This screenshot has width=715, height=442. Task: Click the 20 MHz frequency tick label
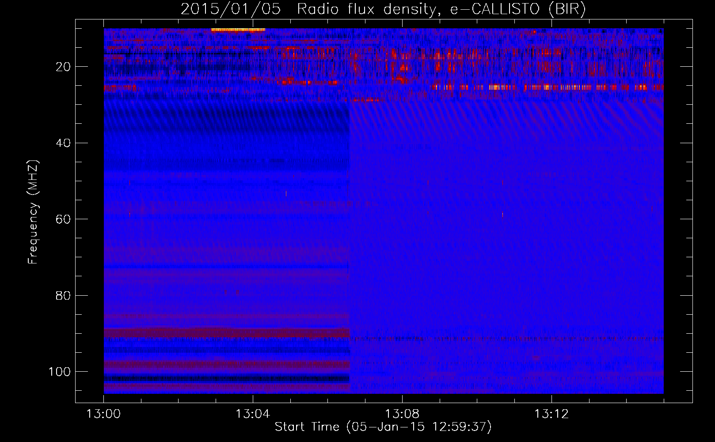pyautogui.click(x=63, y=67)
